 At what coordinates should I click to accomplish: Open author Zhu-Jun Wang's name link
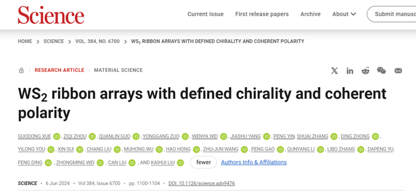coord(221,149)
